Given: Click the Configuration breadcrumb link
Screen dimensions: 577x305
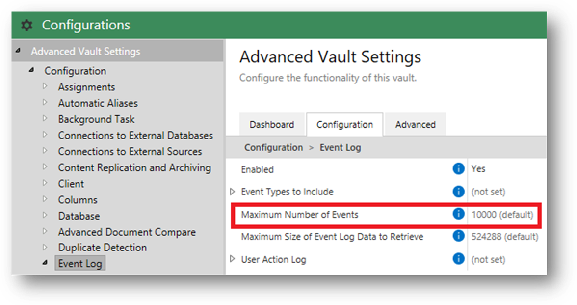Looking at the screenshot, I should point(273,148).
